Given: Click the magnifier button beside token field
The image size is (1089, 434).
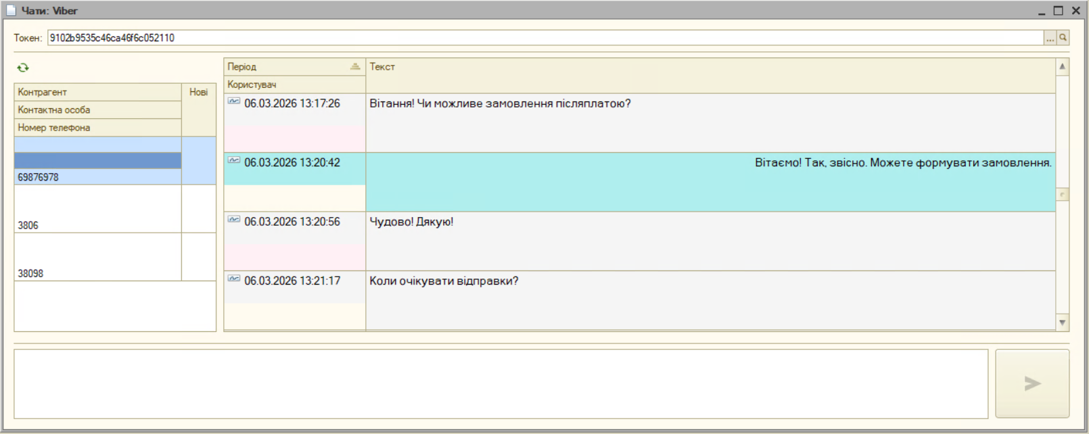Looking at the screenshot, I should click(1063, 38).
